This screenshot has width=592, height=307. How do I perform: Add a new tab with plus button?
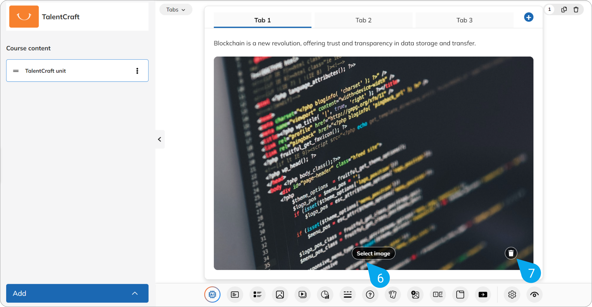tap(528, 17)
